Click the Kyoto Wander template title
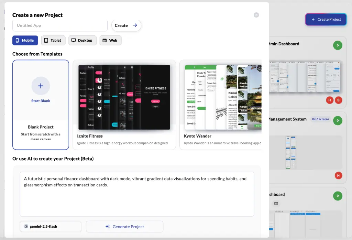352x240 pixels. (x=198, y=136)
